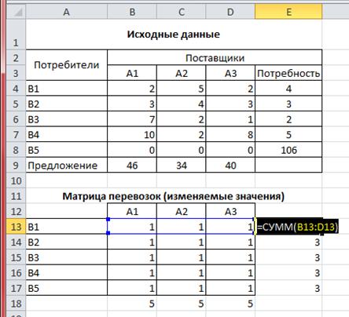This screenshot has height=317, width=349.
Task: Click the column A total 5 in row 18
Action: click(132, 304)
